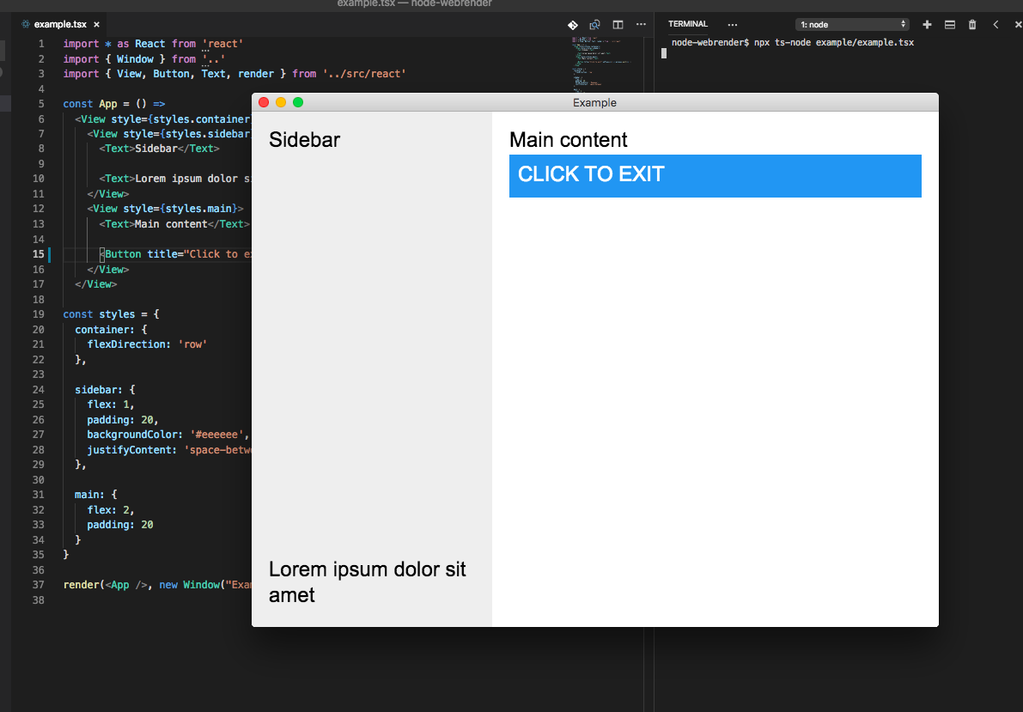Close the terminal panel

click(1018, 24)
